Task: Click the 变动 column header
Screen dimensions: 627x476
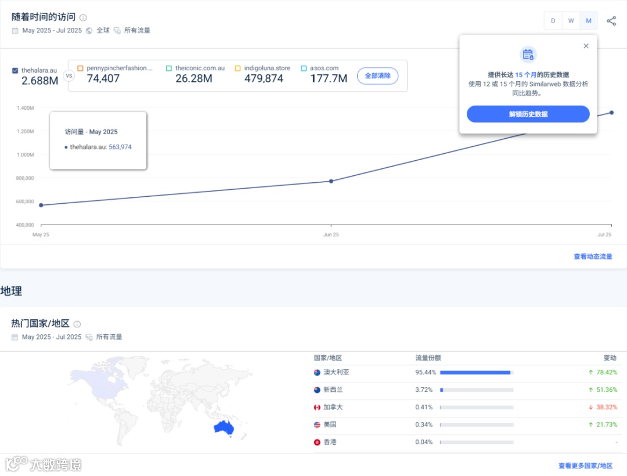Action: [610, 358]
